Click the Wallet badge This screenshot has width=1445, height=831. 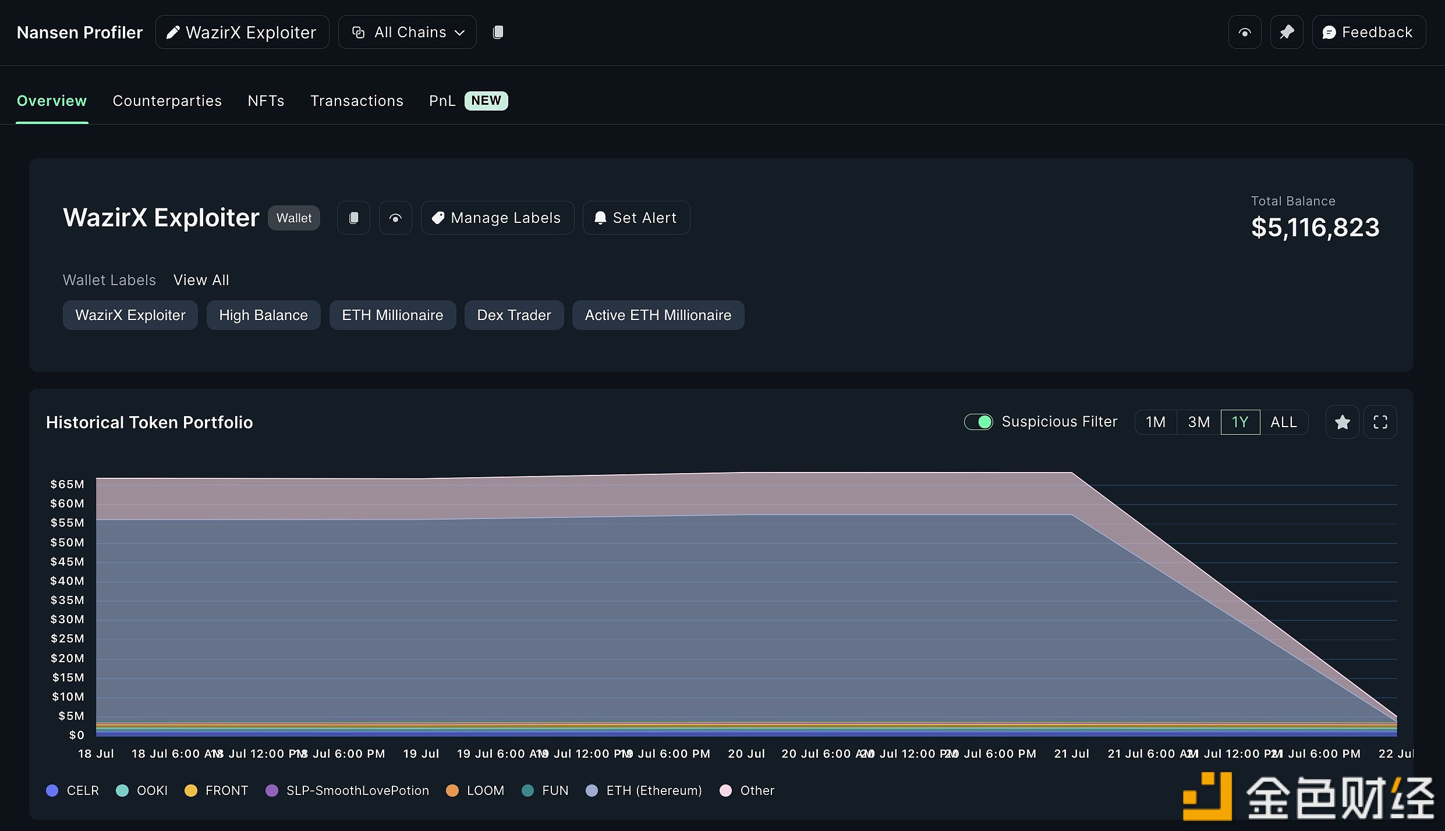[x=294, y=218]
